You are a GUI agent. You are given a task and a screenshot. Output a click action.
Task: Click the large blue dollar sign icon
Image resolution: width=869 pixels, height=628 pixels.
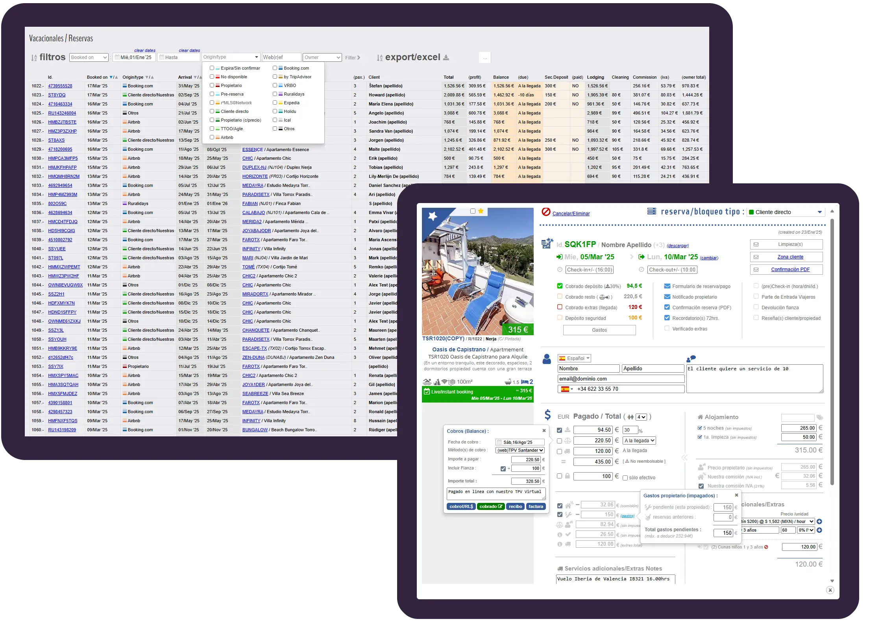coord(547,415)
